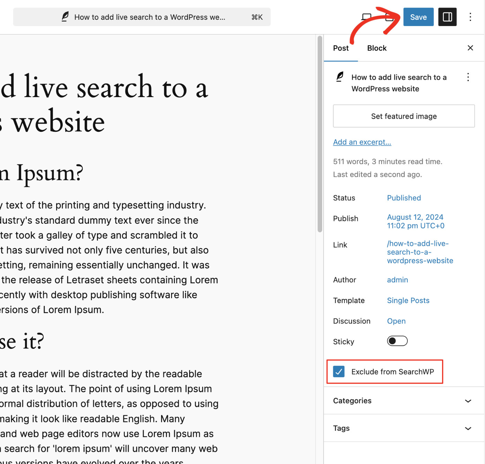Image resolution: width=485 pixels, height=464 pixels.
Task: Open post actions menu beside the post title
Action: [468, 77]
